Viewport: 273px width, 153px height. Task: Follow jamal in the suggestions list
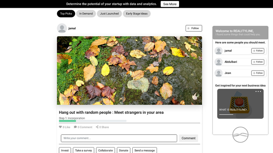pyautogui.click(x=258, y=51)
